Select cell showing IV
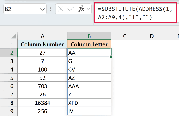179x116 pixels. tap(89, 111)
